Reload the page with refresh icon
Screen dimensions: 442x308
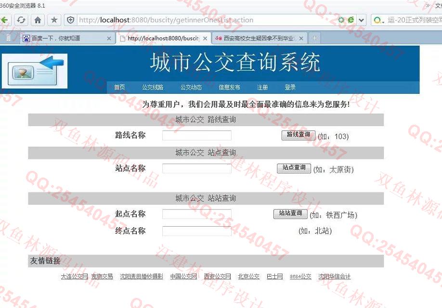tap(21, 20)
